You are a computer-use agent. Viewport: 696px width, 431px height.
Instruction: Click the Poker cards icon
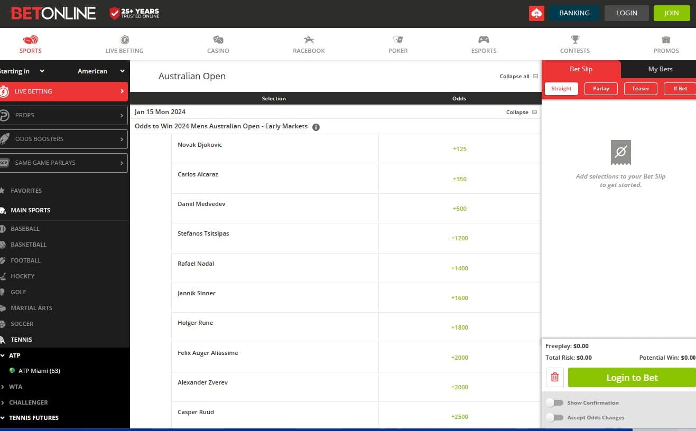[398, 40]
